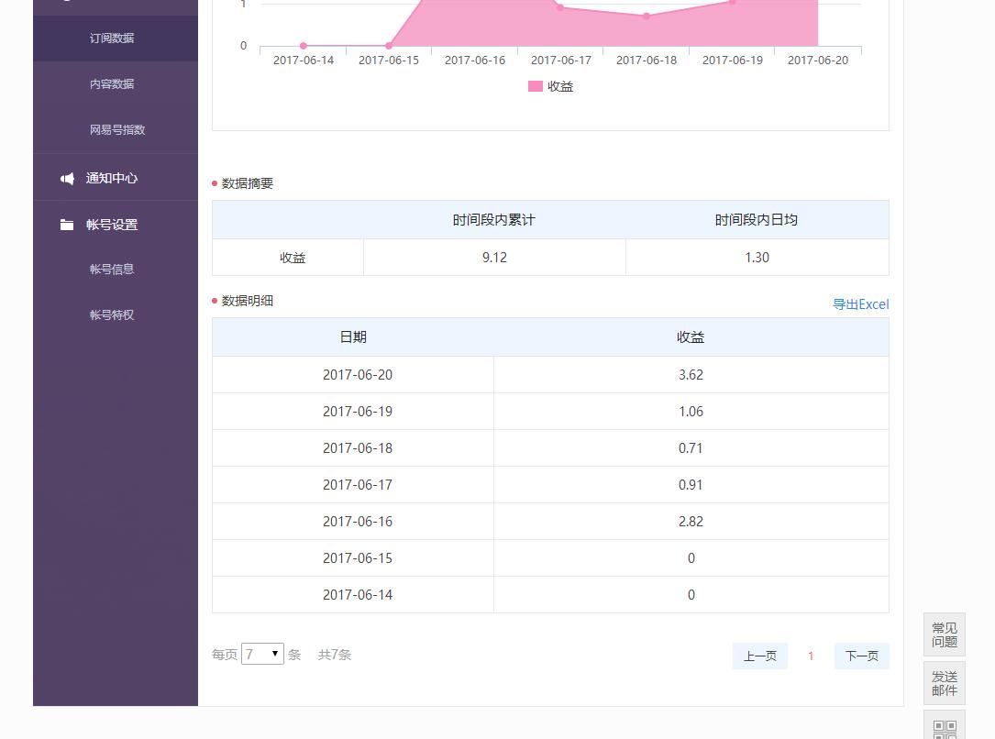Open the QR code panel at bottom right
The height and width of the screenshot is (739, 995).
tap(944, 729)
